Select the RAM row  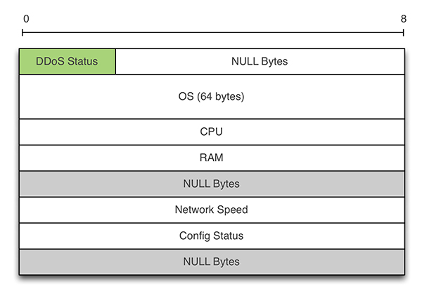coord(212,157)
